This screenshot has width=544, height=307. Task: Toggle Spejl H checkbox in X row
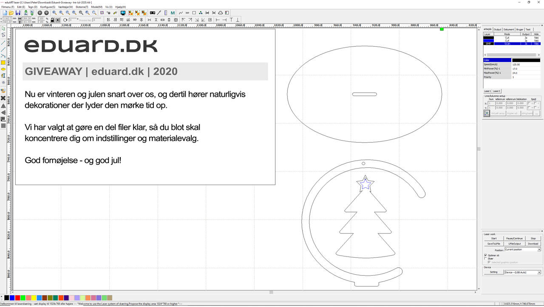[x=529, y=103]
